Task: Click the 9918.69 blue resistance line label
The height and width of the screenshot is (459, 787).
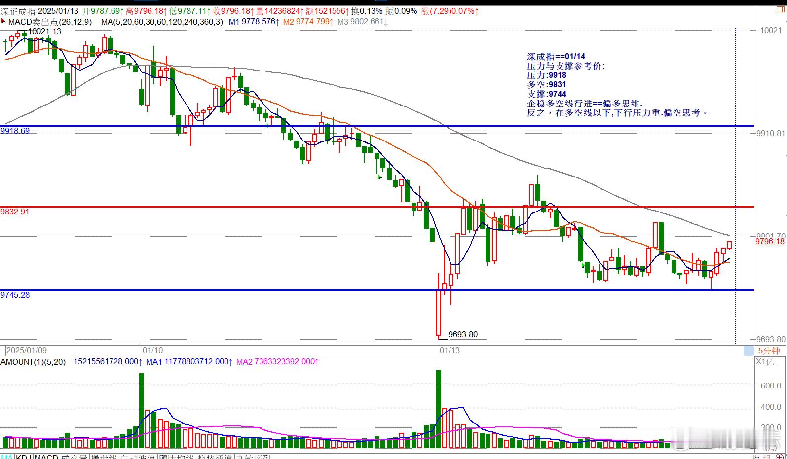Action: (x=15, y=131)
